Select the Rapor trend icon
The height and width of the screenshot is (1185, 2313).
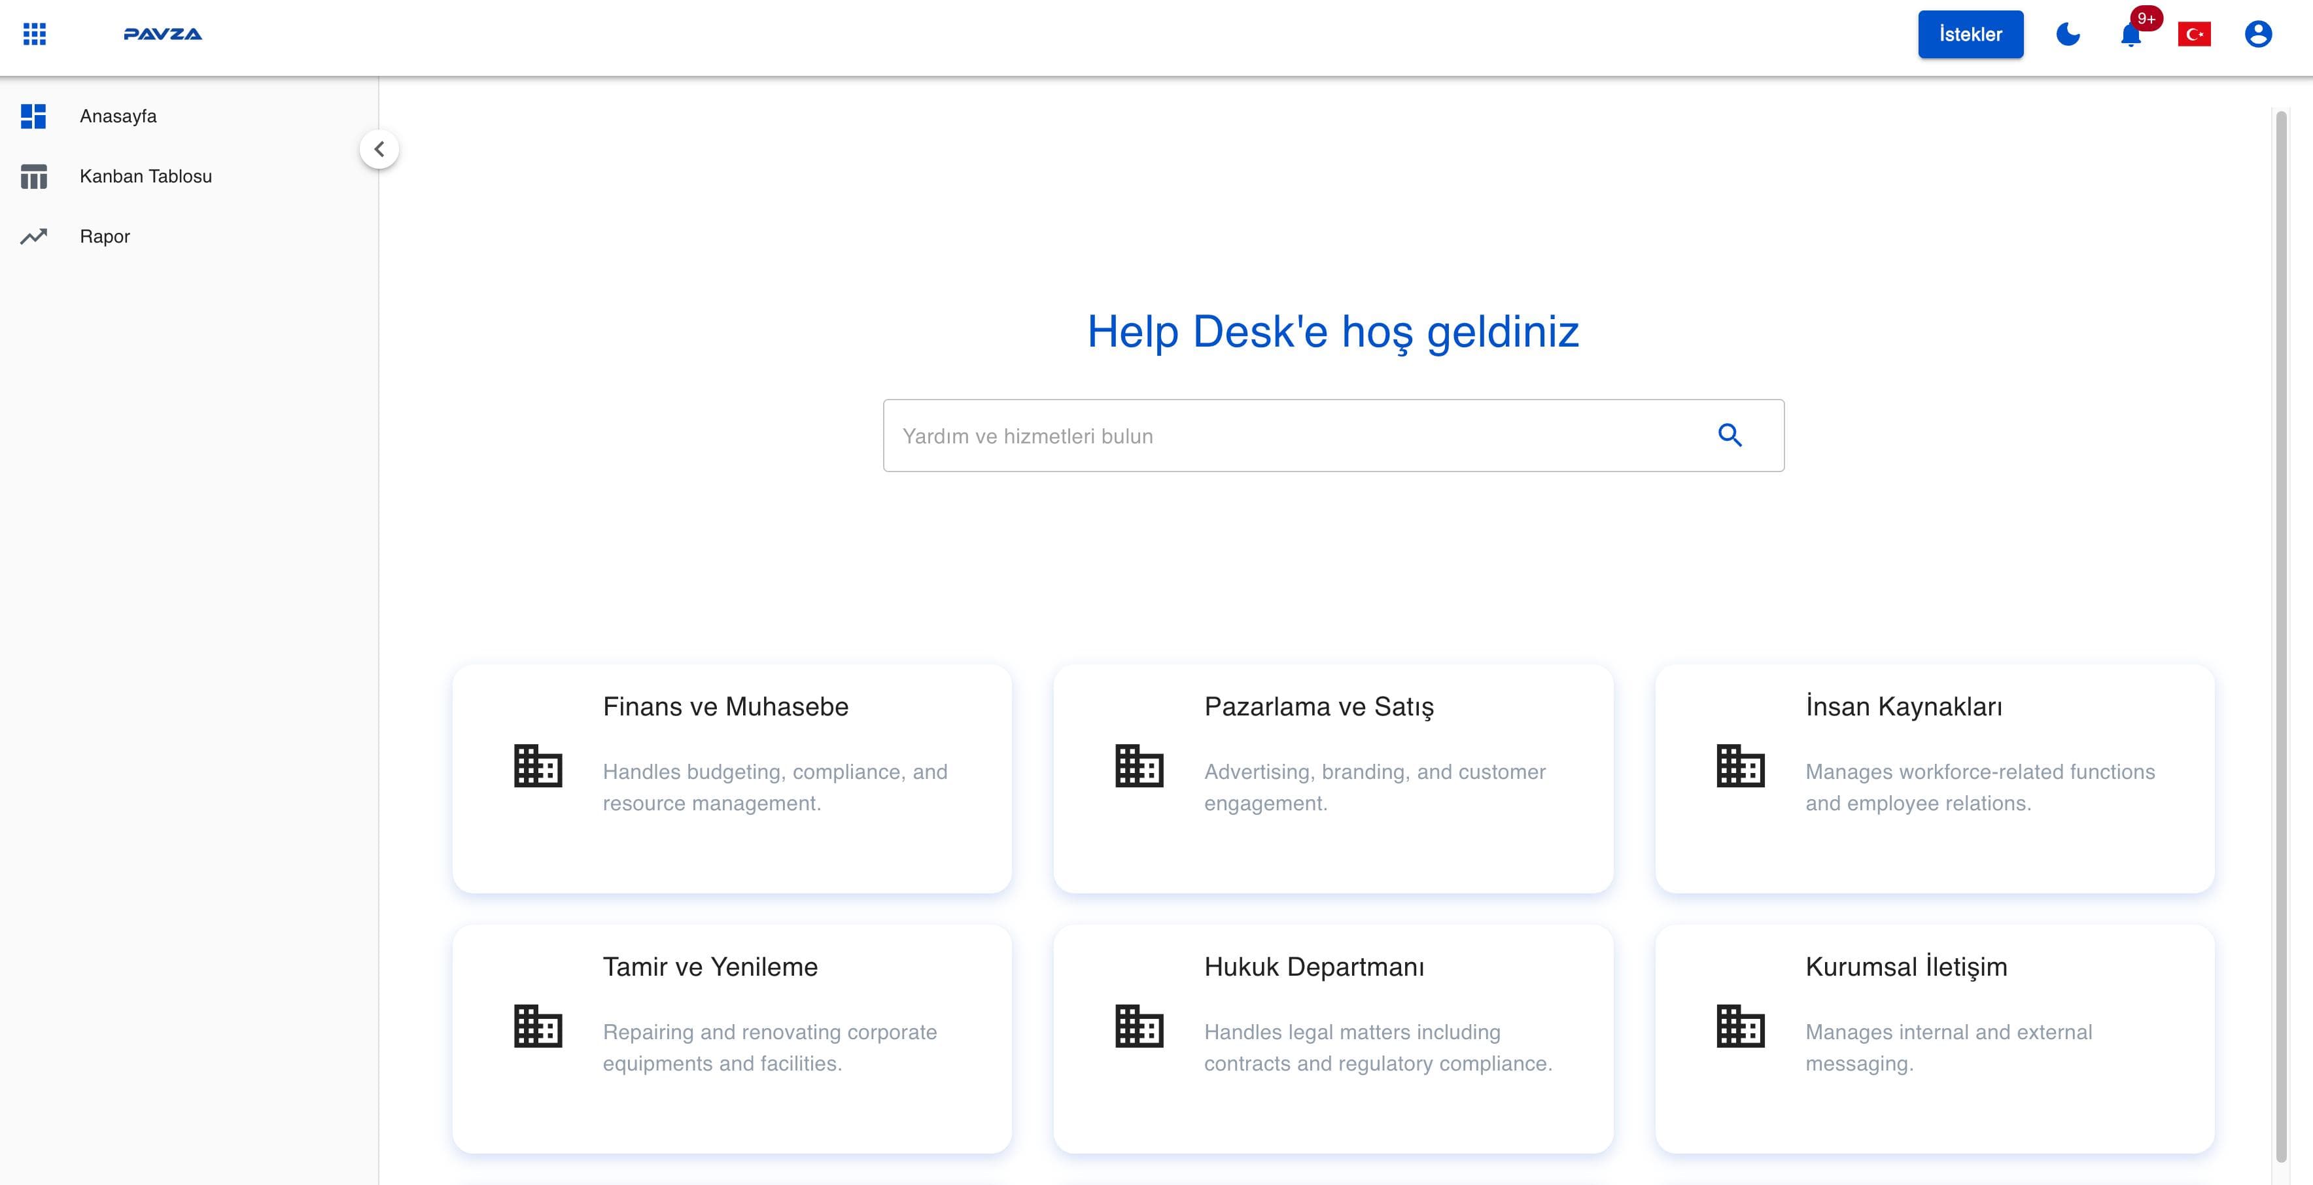(33, 235)
